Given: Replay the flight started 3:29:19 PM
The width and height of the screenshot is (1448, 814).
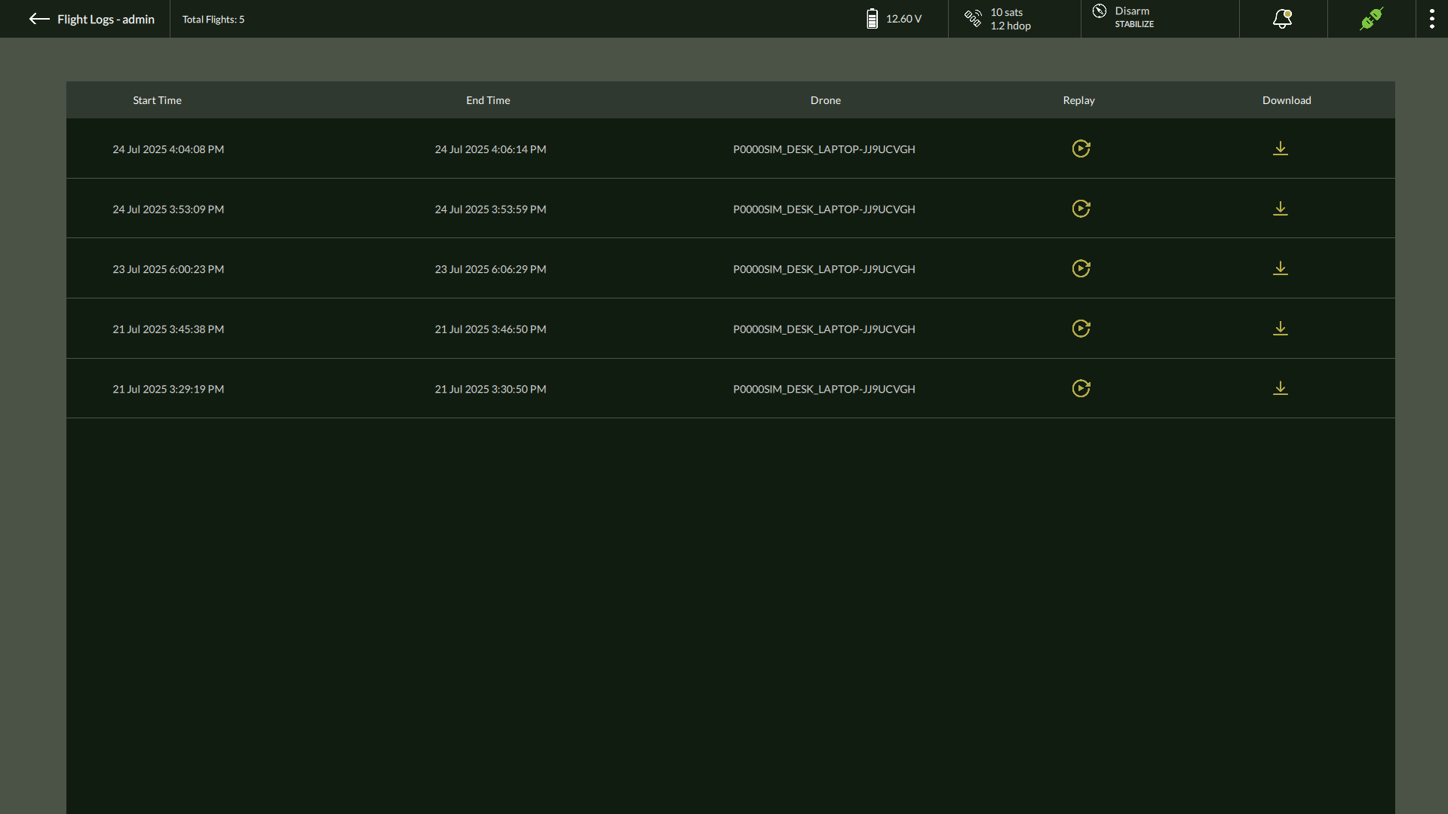Looking at the screenshot, I should [1081, 388].
